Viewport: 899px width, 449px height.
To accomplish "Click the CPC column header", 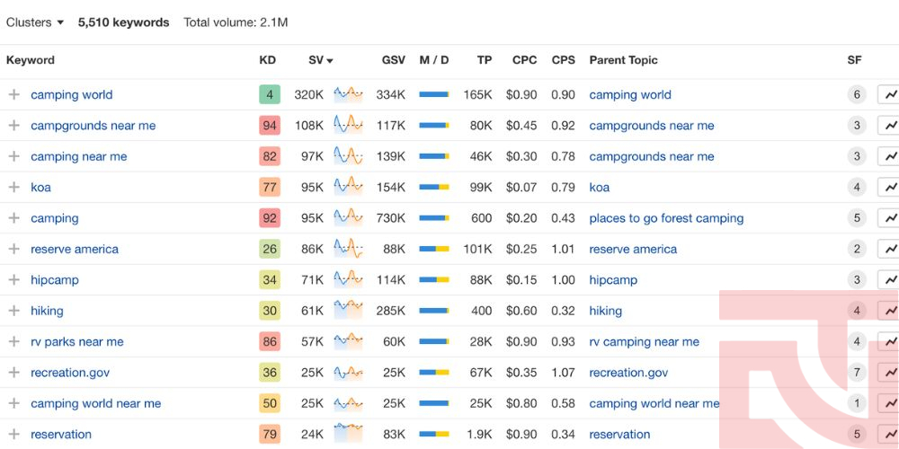I will pyautogui.click(x=525, y=60).
